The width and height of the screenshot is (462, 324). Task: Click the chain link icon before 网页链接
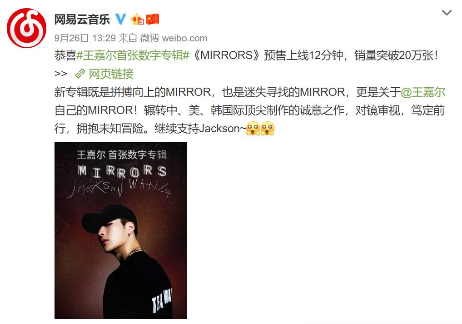tap(80, 74)
